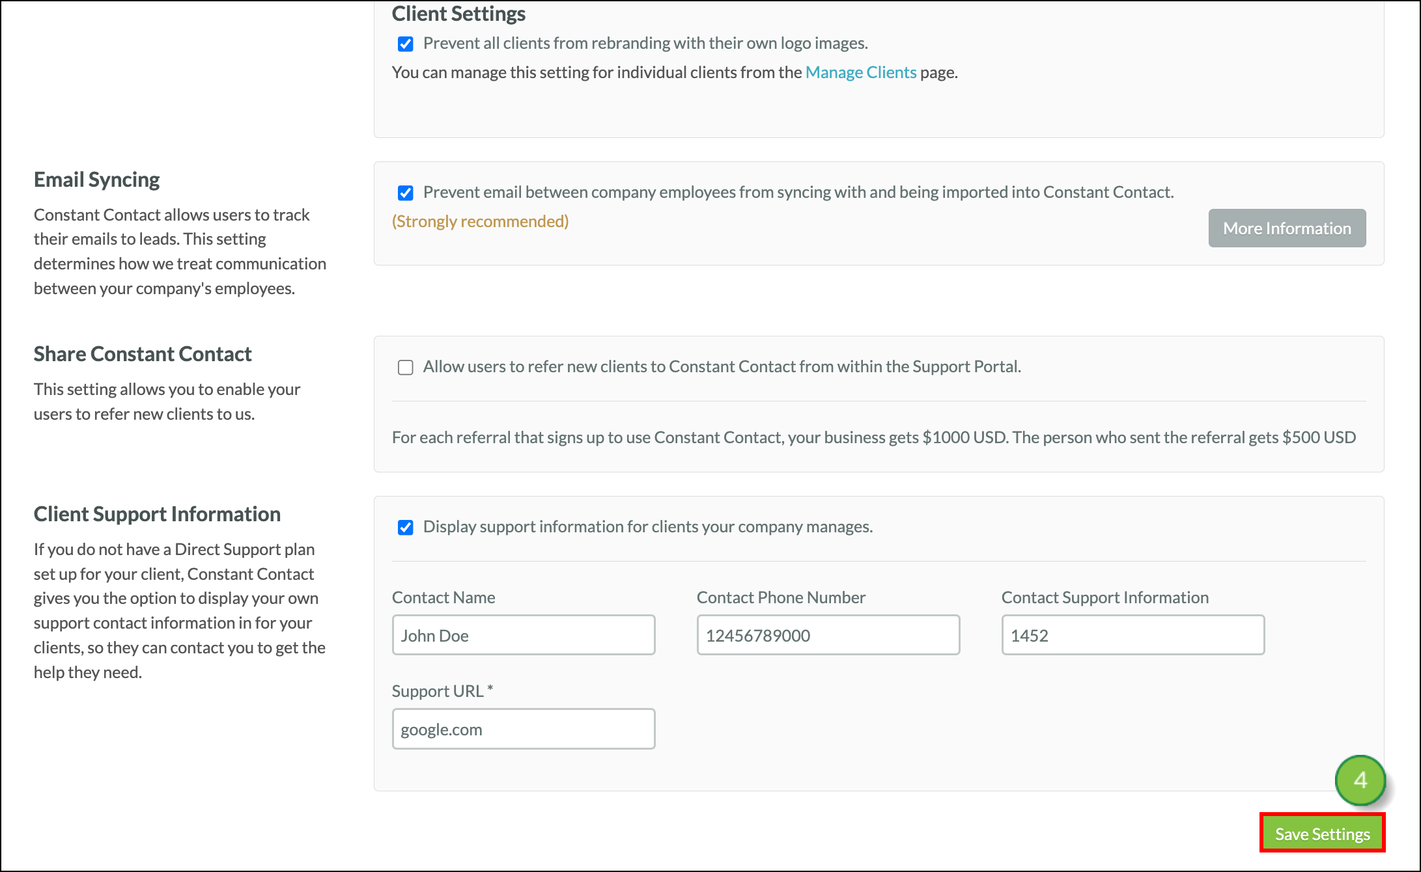This screenshot has height=872, width=1421.
Task: Focus the Contact Phone Number field
Action: tap(828, 635)
